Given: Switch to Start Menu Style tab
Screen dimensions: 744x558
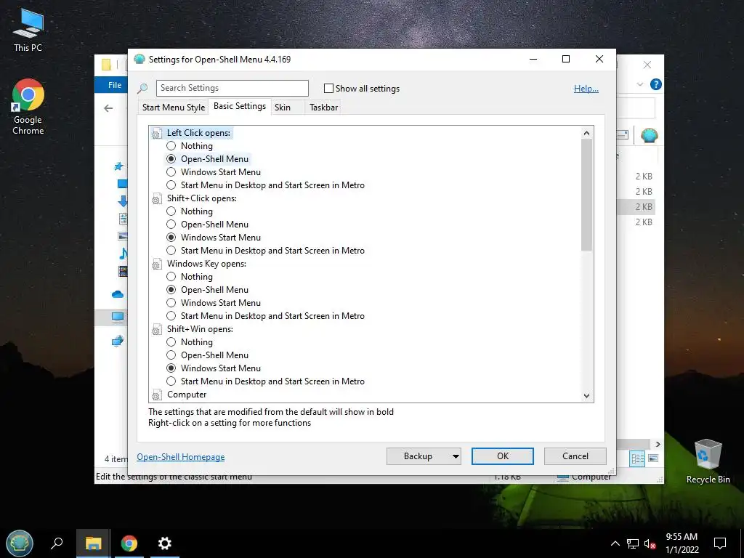Looking at the screenshot, I should pyautogui.click(x=174, y=108).
